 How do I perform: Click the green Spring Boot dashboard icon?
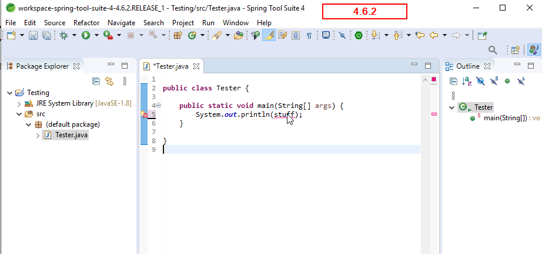point(359,35)
